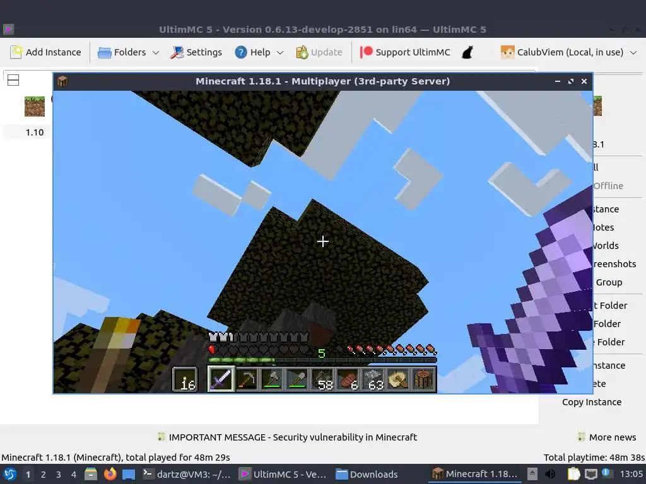Click the partially hidden Screenshots button
The width and height of the screenshot is (646, 484).
point(614,264)
